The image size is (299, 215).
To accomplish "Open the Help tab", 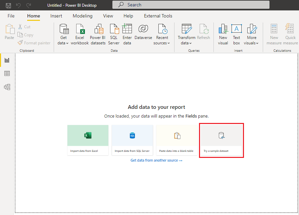I will pyautogui.click(x=128, y=16).
